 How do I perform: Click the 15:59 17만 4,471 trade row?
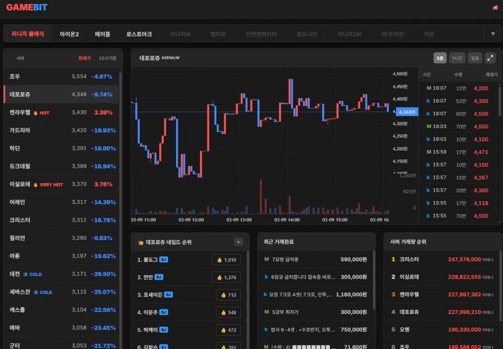[459, 152]
